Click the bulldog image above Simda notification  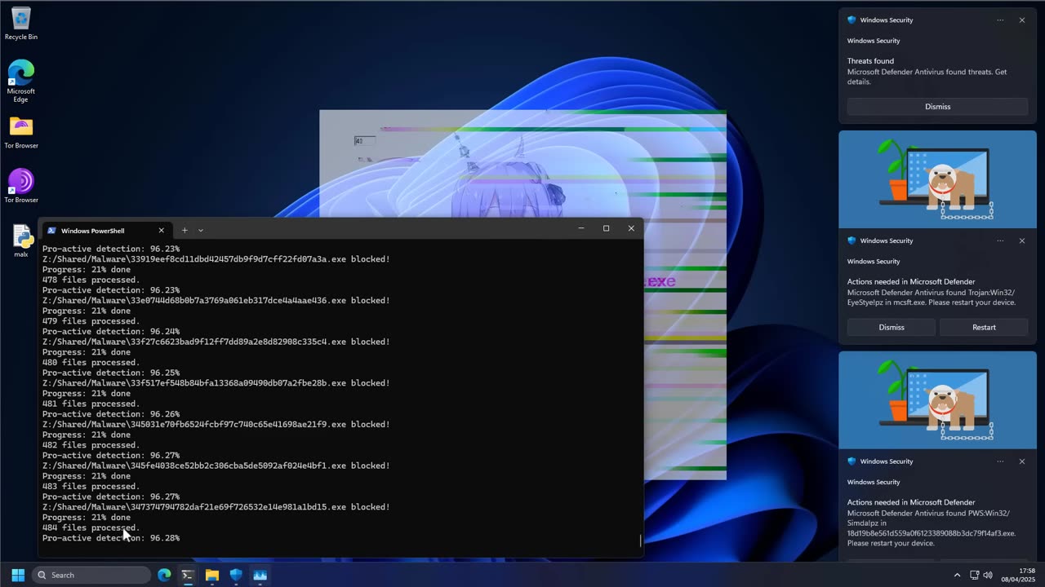coord(937,399)
